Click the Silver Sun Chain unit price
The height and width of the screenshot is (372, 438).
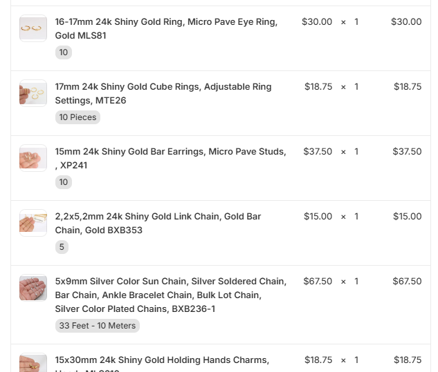[318, 281]
